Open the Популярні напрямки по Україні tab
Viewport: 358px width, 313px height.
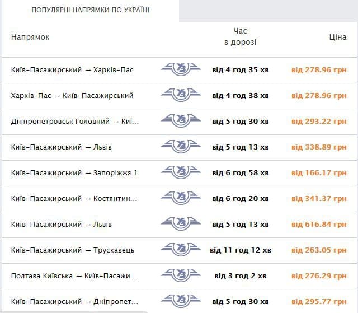(x=90, y=11)
